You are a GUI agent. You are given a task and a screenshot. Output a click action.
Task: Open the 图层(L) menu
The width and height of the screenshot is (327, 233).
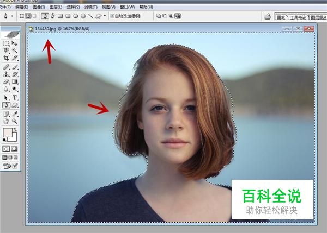pyautogui.click(x=56, y=7)
